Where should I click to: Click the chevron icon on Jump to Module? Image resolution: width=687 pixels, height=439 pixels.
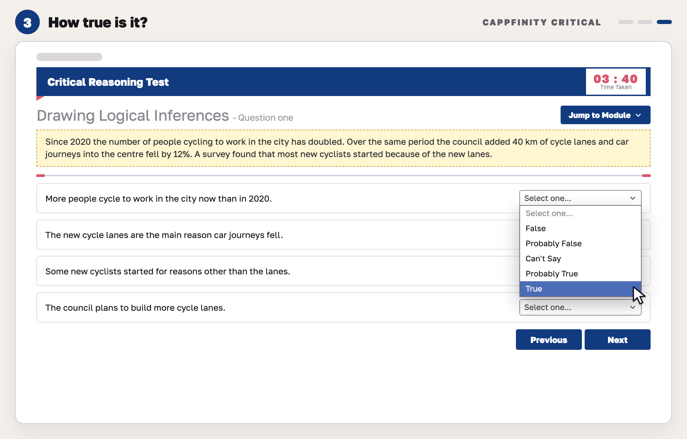[x=638, y=115]
